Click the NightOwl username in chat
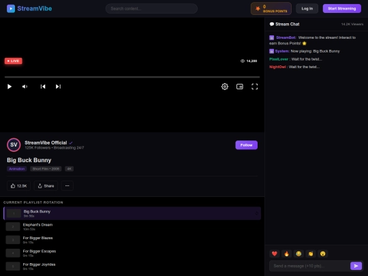 277,67
